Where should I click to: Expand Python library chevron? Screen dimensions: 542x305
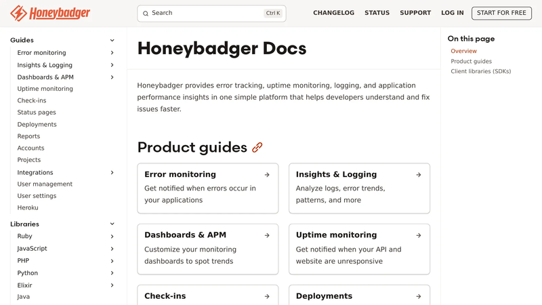112,273
